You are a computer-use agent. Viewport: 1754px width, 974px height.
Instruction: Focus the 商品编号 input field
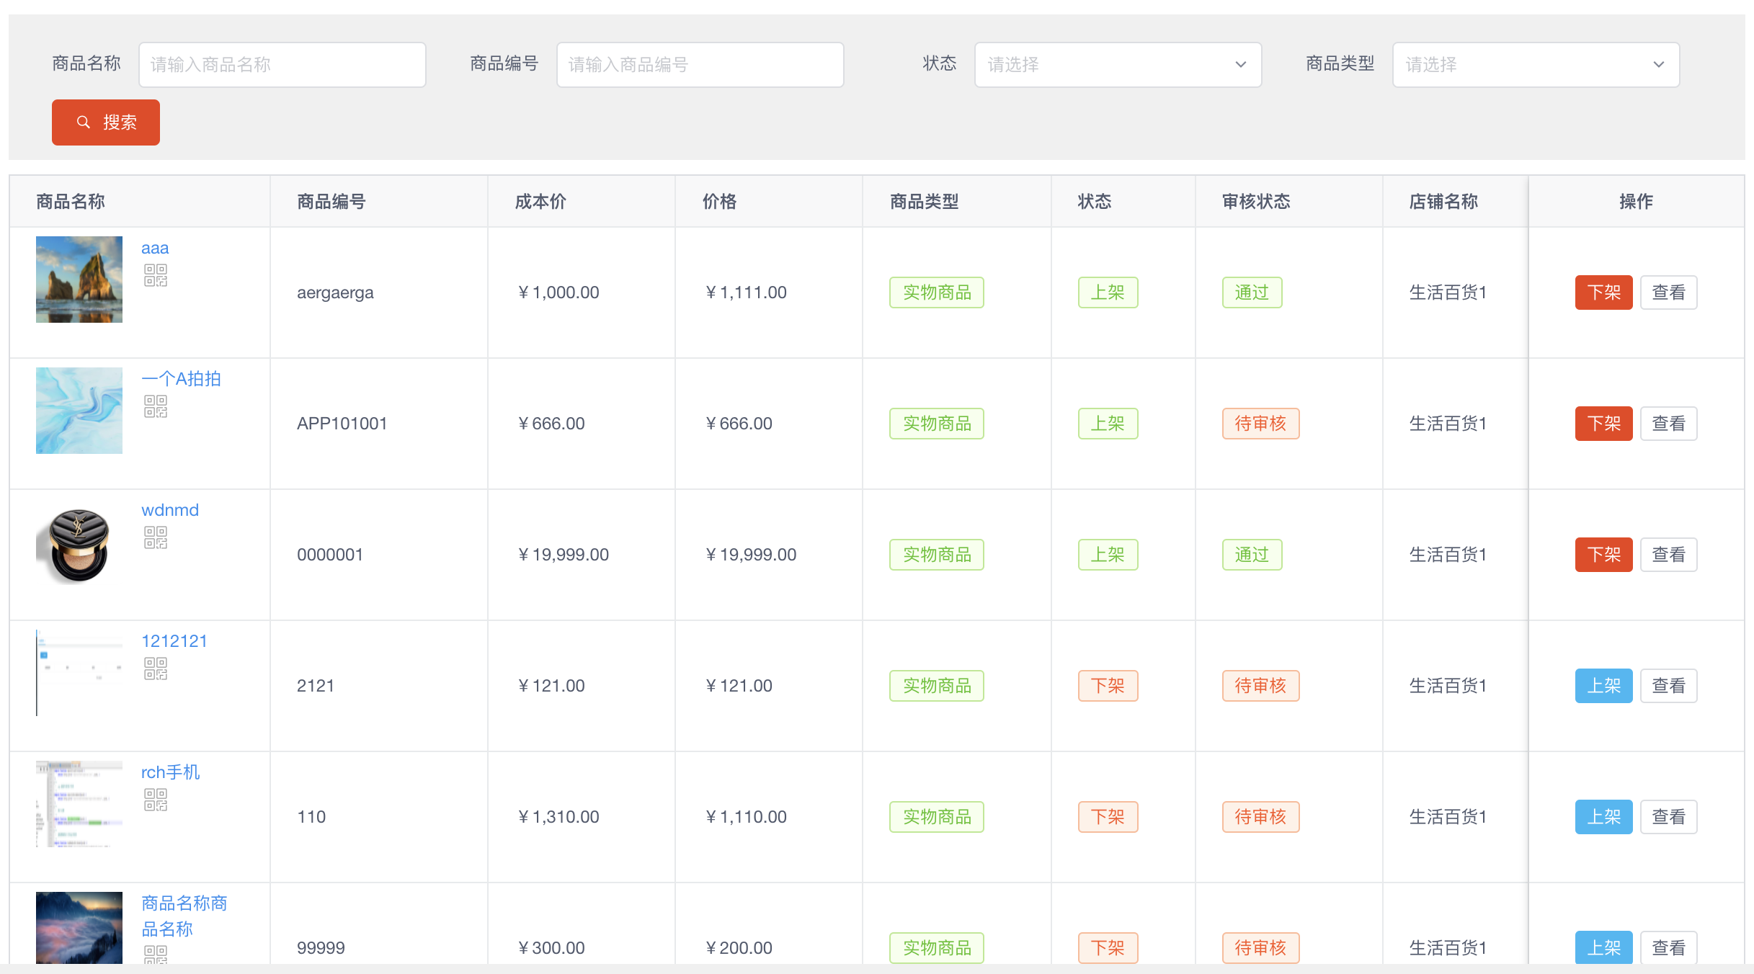(700, 65)
